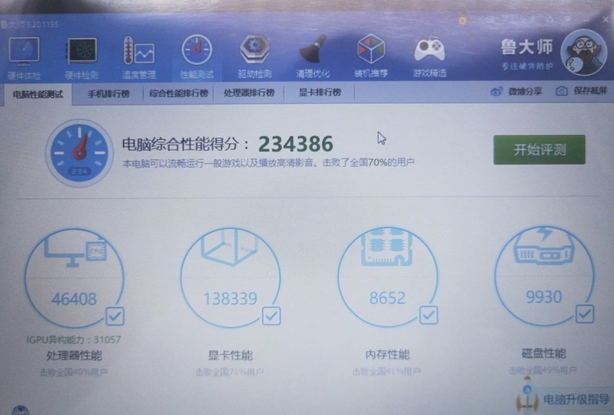
Task: Open the 温度管理 temperature management icon
Action: (139, 51)
